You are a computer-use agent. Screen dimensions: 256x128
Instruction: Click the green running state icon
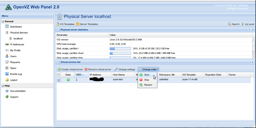[x=68, y=80]
